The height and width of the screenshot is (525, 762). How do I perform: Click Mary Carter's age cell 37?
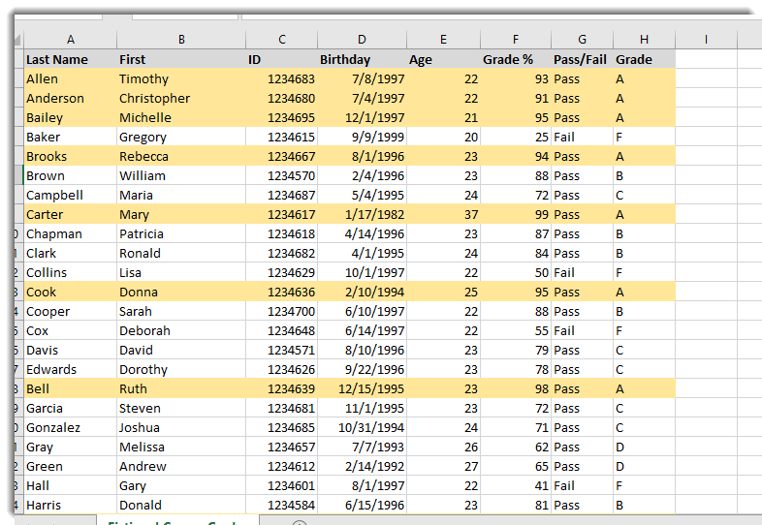443,214
